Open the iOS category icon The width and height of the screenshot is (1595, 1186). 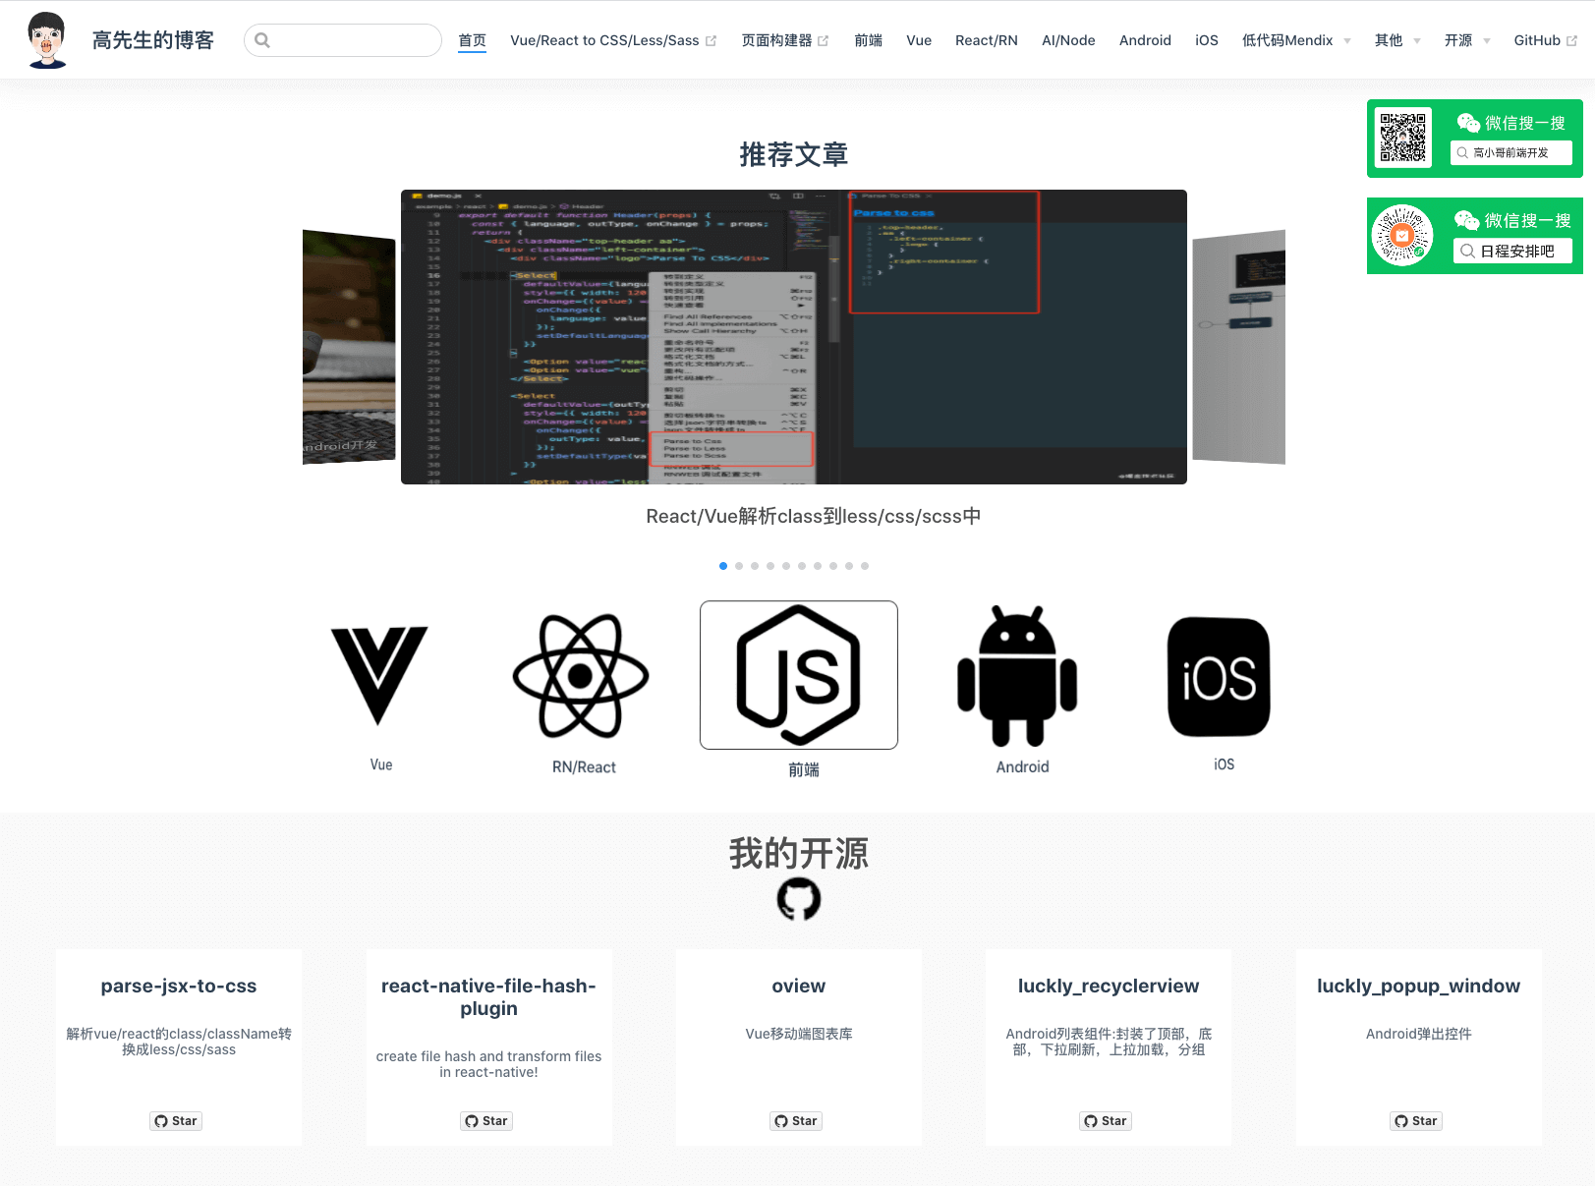1219,677
